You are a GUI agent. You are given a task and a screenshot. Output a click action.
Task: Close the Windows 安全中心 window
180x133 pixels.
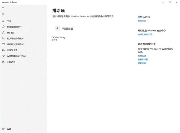[176, 2]
